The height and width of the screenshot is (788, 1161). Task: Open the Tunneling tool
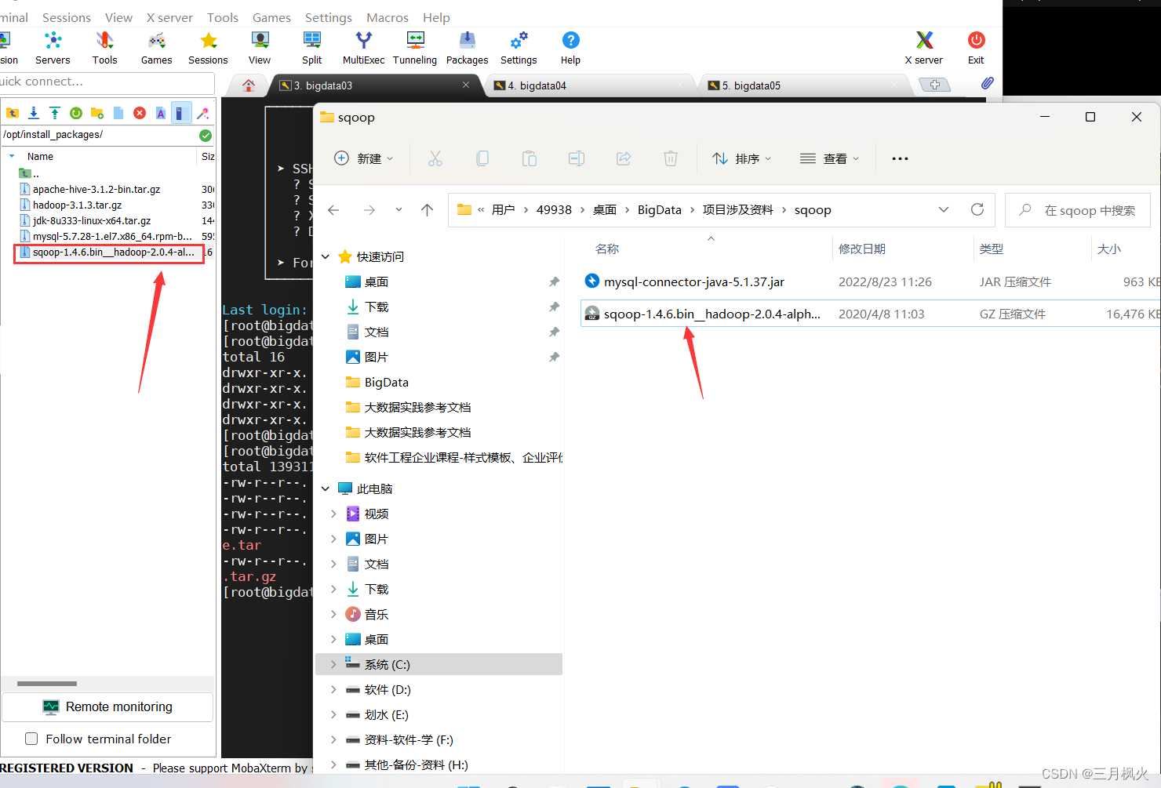point(415,48)
